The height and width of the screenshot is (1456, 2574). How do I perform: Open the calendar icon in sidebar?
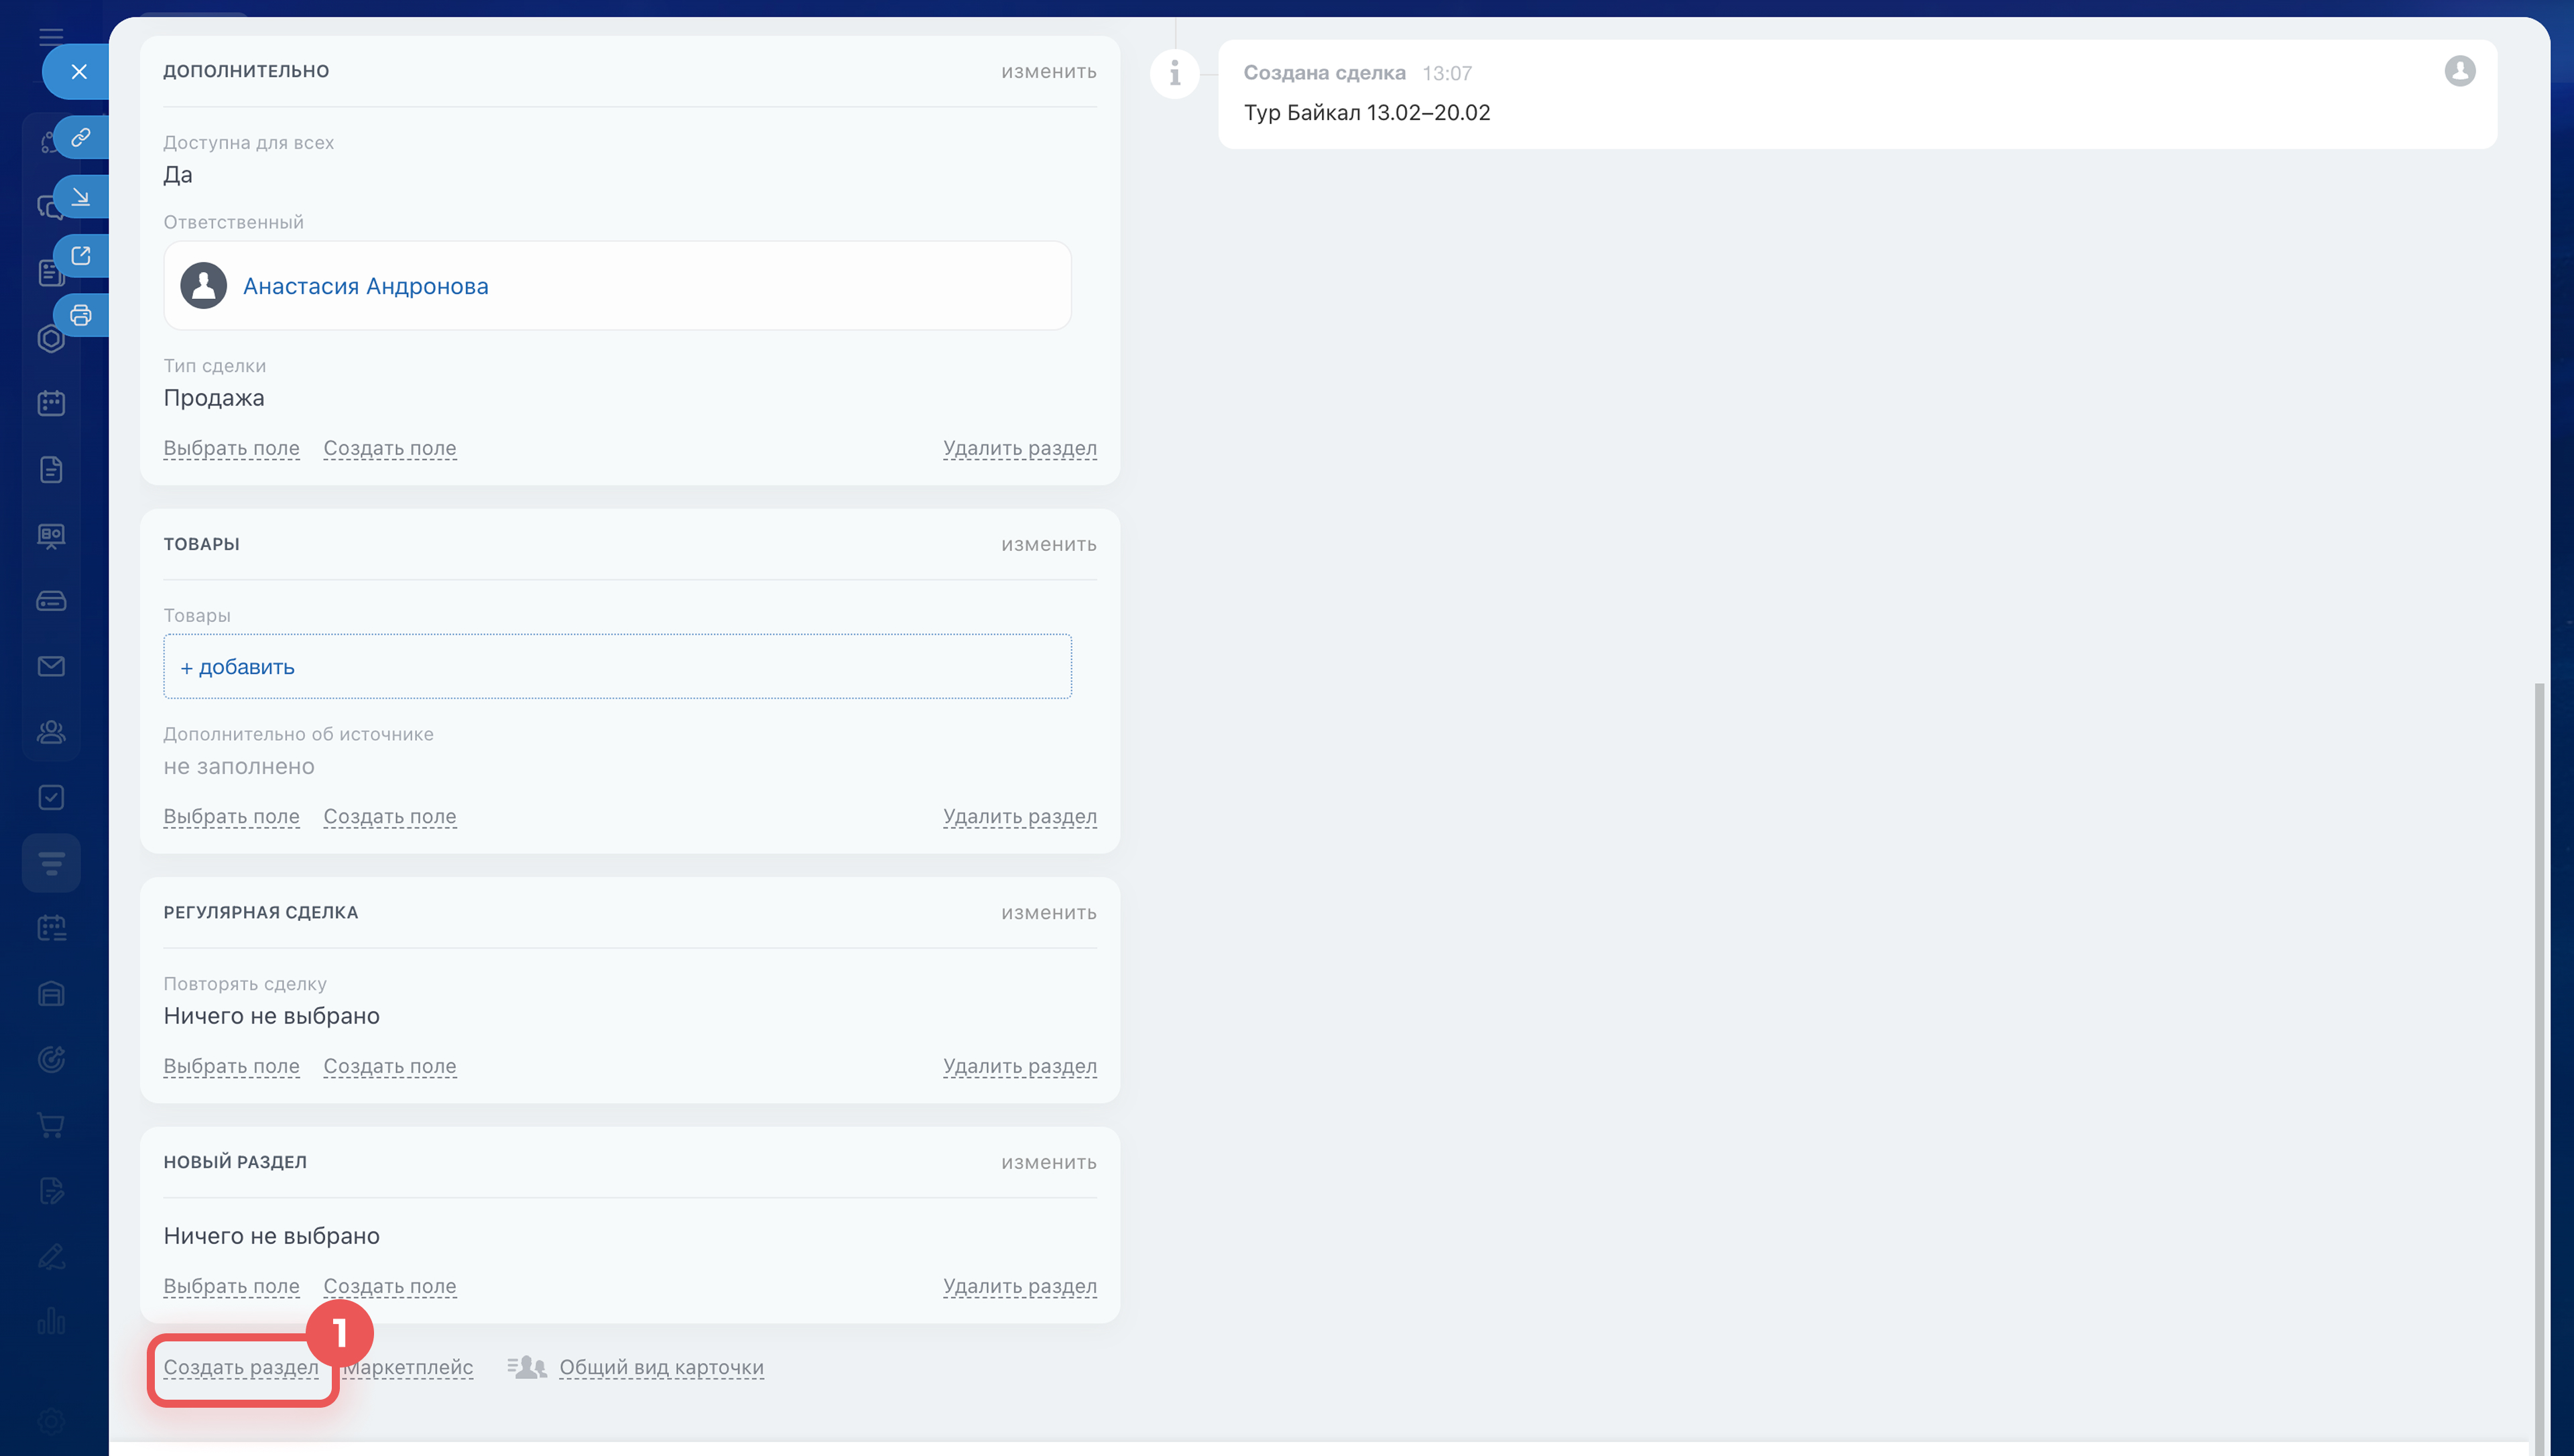pyautogui.click(x=51, y=403)
